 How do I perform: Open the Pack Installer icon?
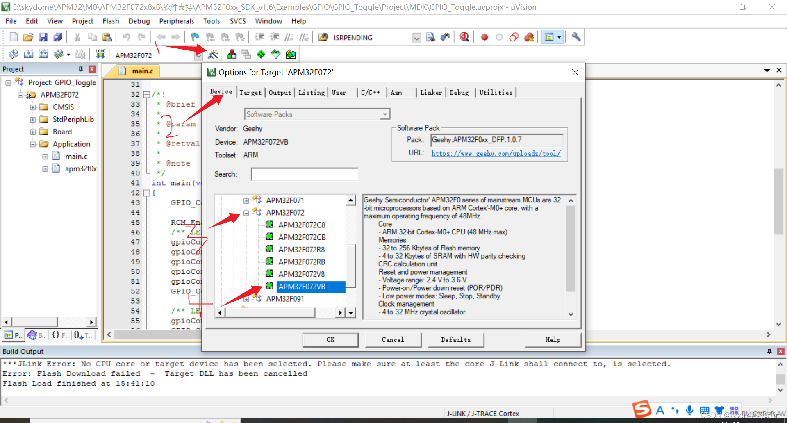tap(291, 54)
